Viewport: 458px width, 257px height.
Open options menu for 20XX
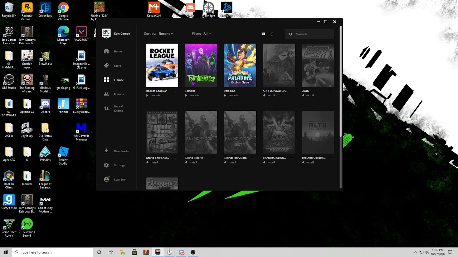[x=330, y=91]
